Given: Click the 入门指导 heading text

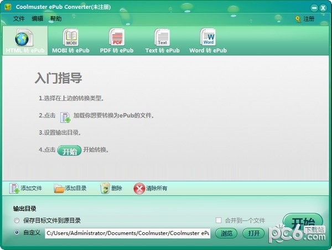Looking at the screenshot, I should pos(58,78).
